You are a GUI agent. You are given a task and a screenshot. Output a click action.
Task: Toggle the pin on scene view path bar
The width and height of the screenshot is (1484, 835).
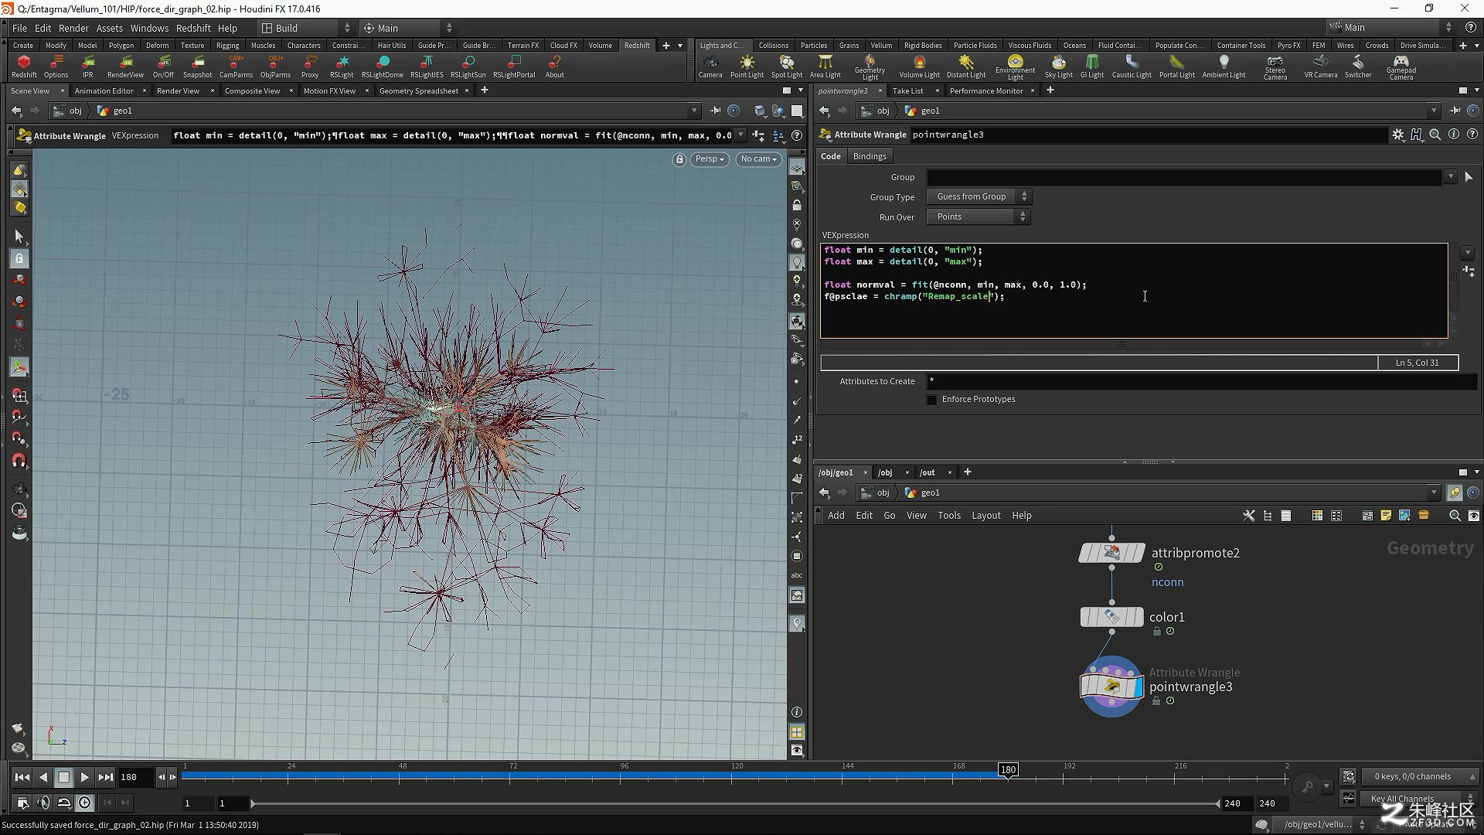715,111
